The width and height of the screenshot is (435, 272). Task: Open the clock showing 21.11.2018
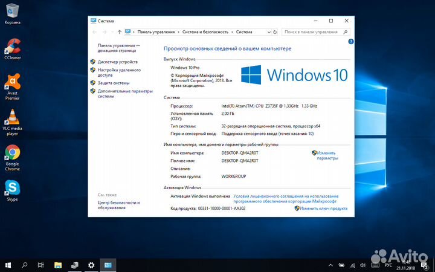tap(406, 265)
